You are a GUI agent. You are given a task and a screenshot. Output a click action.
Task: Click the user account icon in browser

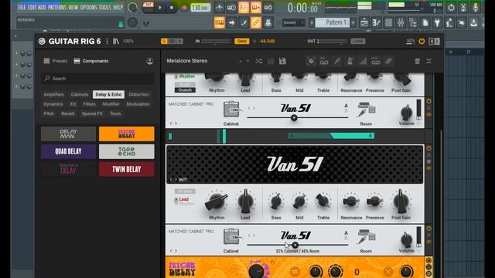point(150,61)
